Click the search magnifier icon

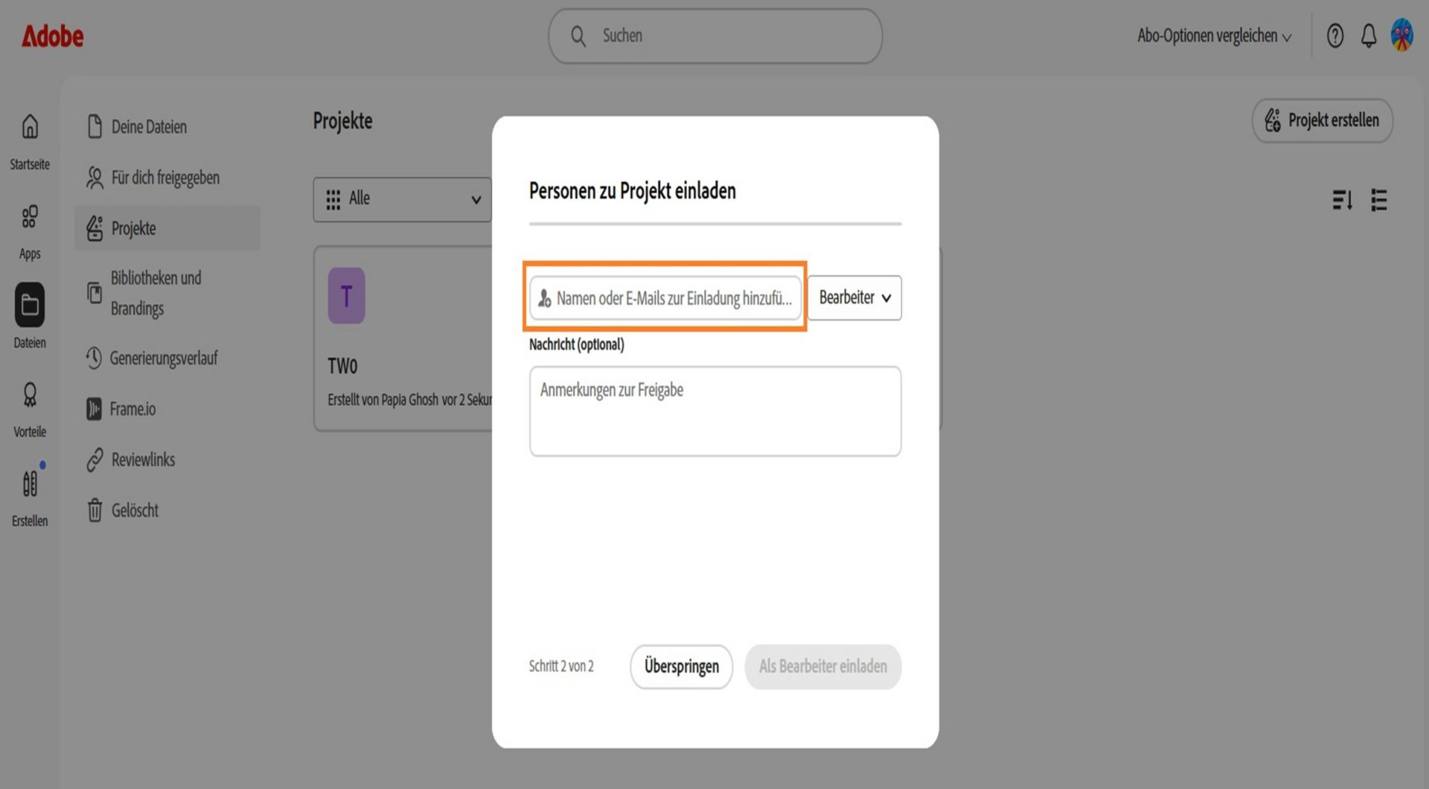click(x=578, y=36)
